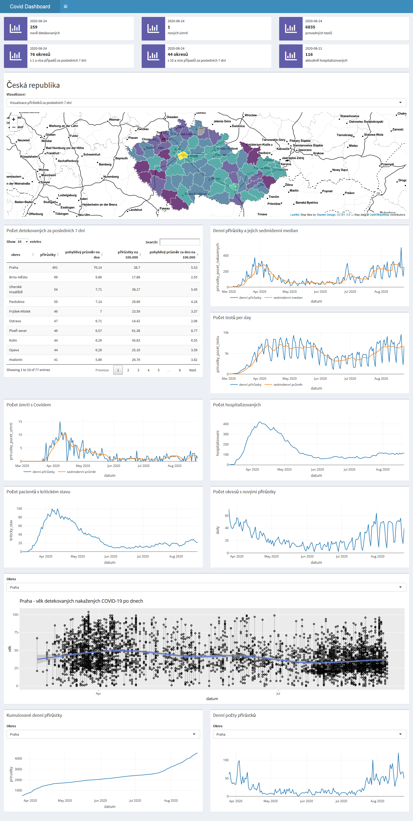The image size is (413, 821).
Task: Go to table page 8
Action: coord(179,370)
